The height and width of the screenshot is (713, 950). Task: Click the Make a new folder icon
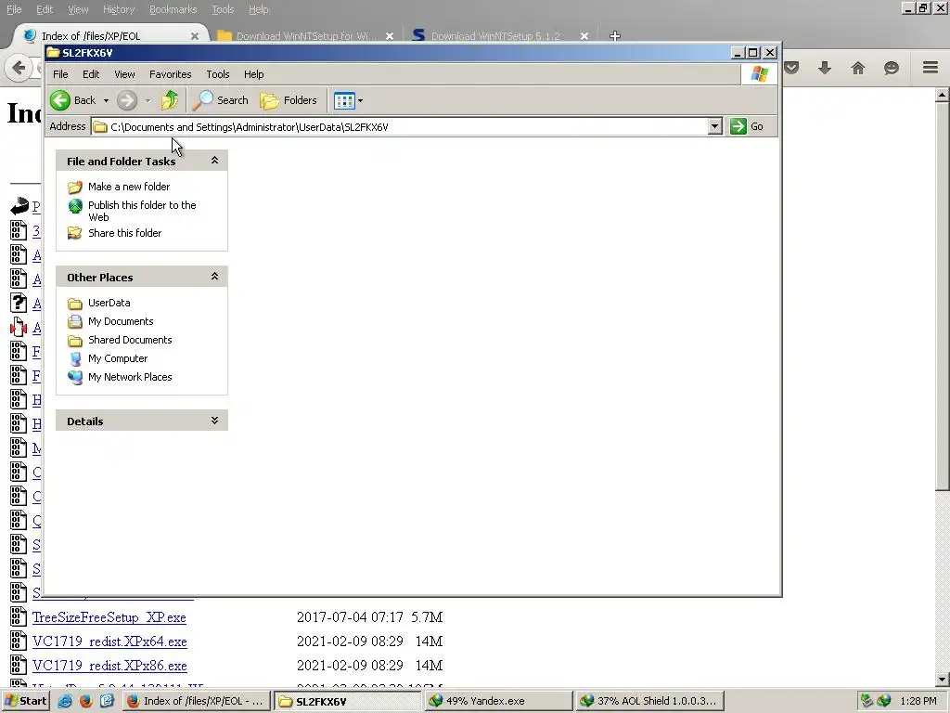75,187
